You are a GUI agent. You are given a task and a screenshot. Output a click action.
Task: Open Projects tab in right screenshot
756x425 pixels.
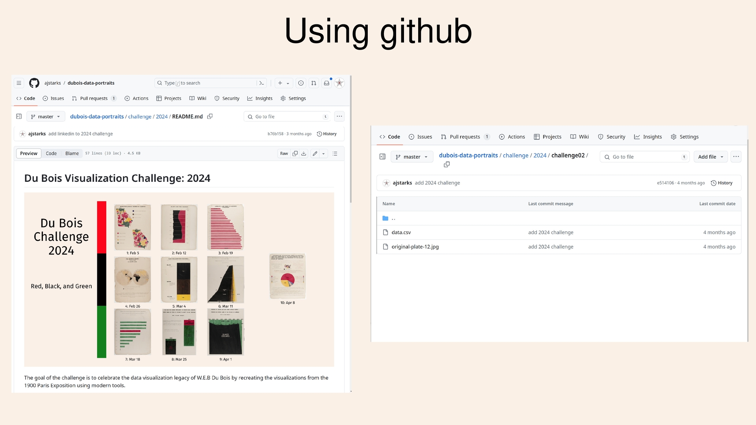(x=548, y=137)
